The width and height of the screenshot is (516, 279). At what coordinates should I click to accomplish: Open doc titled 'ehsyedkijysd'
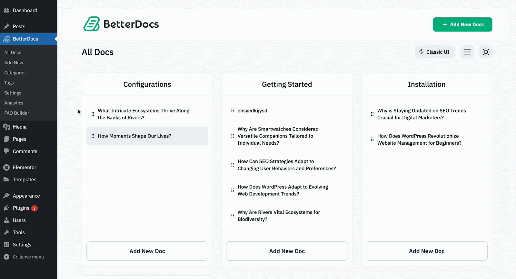[253, 111]
